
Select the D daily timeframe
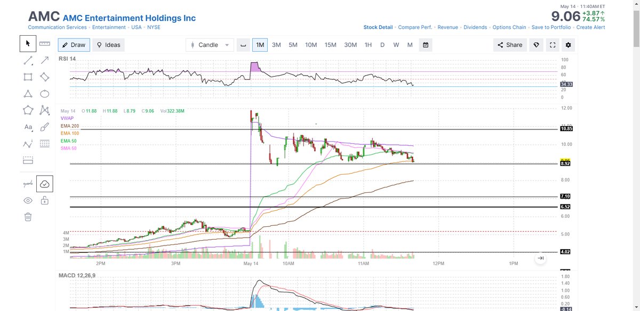point(382,45)
